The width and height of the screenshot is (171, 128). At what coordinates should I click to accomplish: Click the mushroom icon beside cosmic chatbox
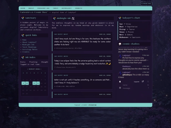point(120,44)
